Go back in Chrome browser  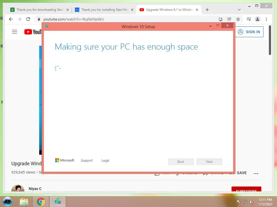click(11, 19)
